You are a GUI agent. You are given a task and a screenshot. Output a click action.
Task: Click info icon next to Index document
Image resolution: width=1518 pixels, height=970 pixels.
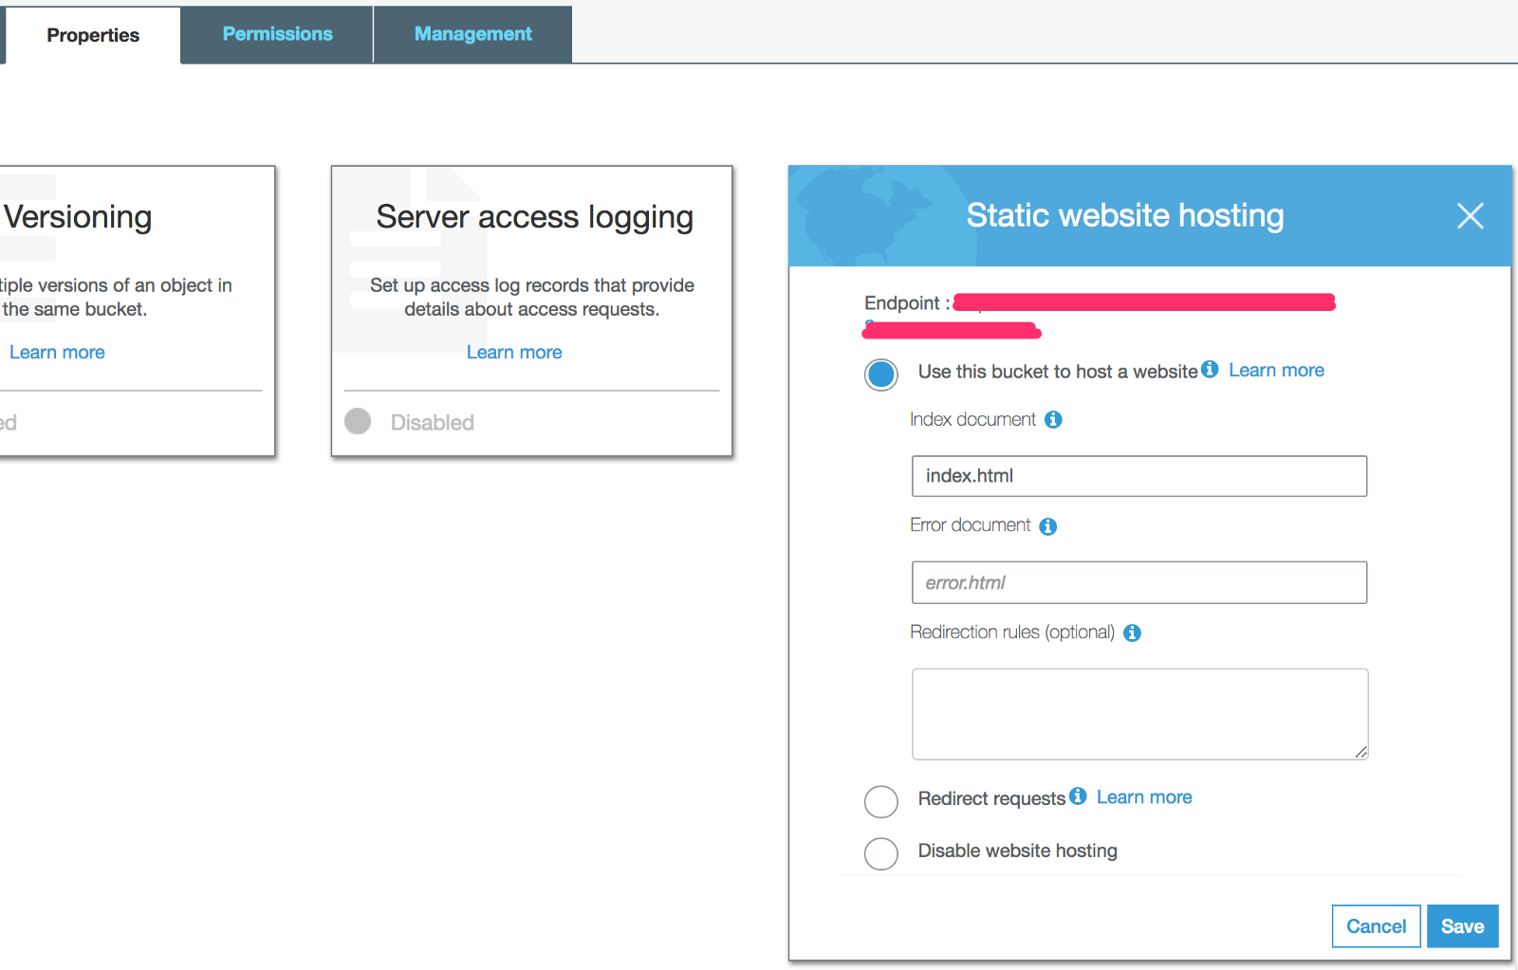tap(1053, 419)
